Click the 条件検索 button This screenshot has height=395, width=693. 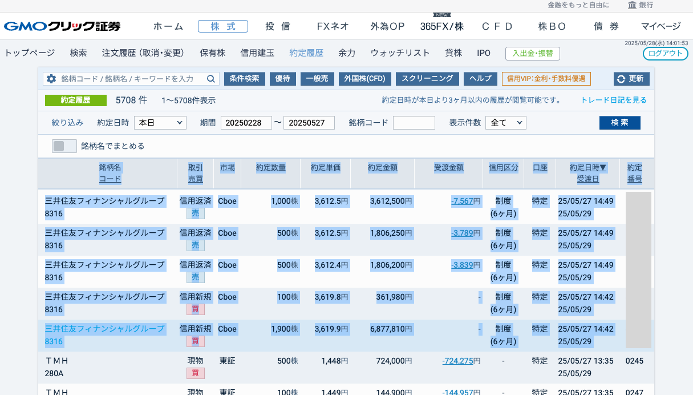pos(245,79)
